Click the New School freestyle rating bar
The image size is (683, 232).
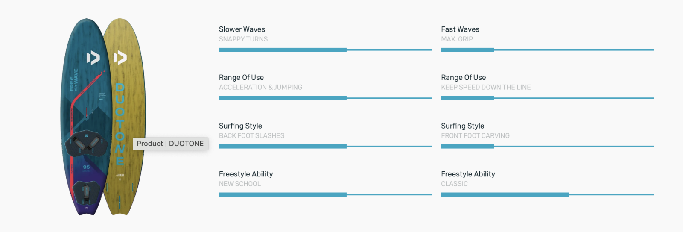click(325, 195)
